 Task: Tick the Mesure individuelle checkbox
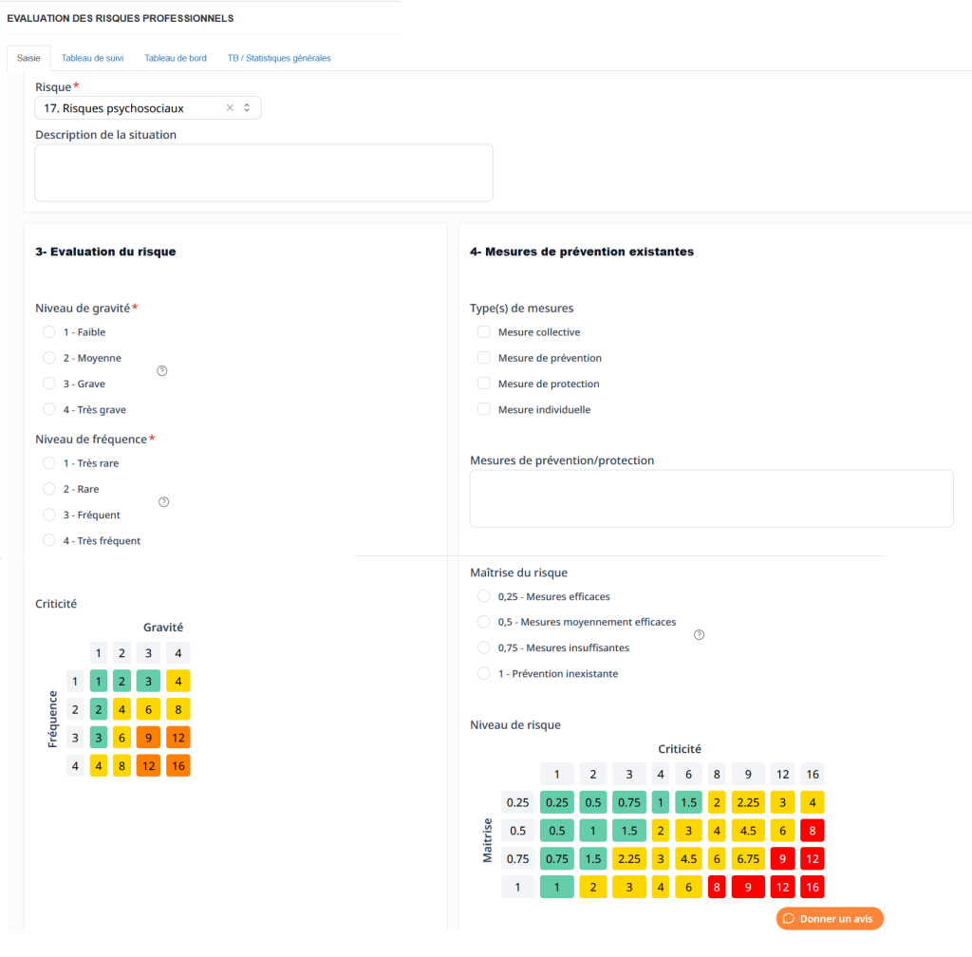tap(484, 409)
